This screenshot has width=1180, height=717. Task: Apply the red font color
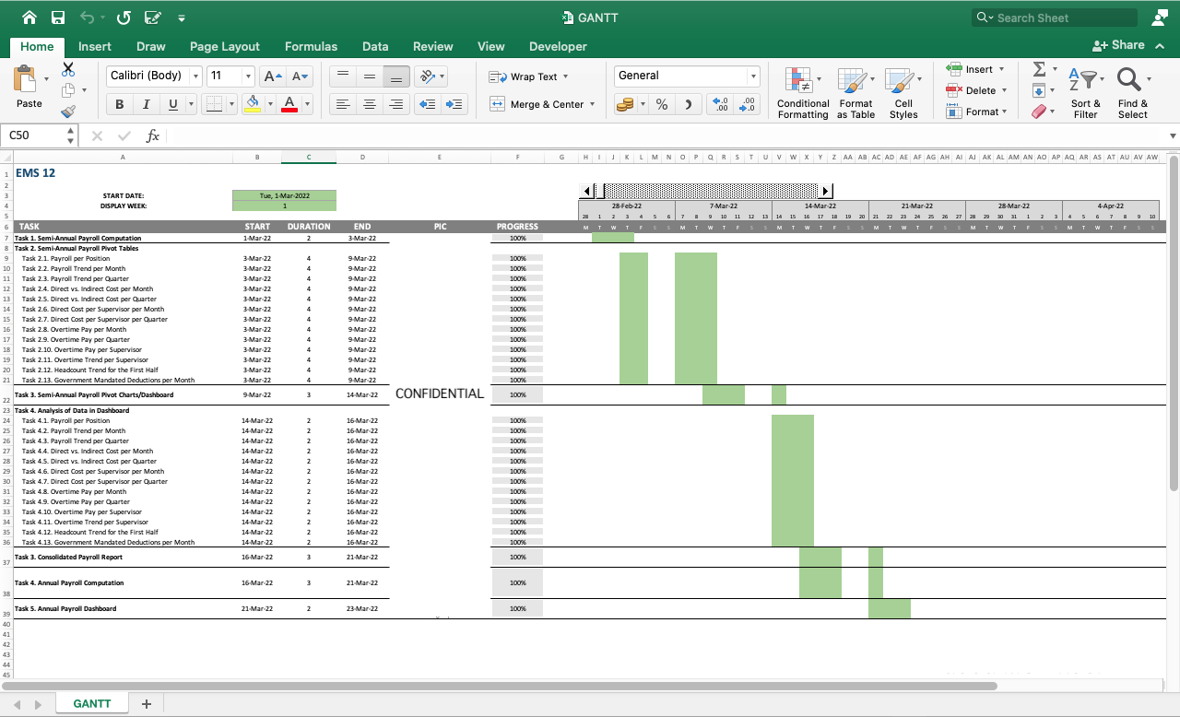(x=289, y=105)
